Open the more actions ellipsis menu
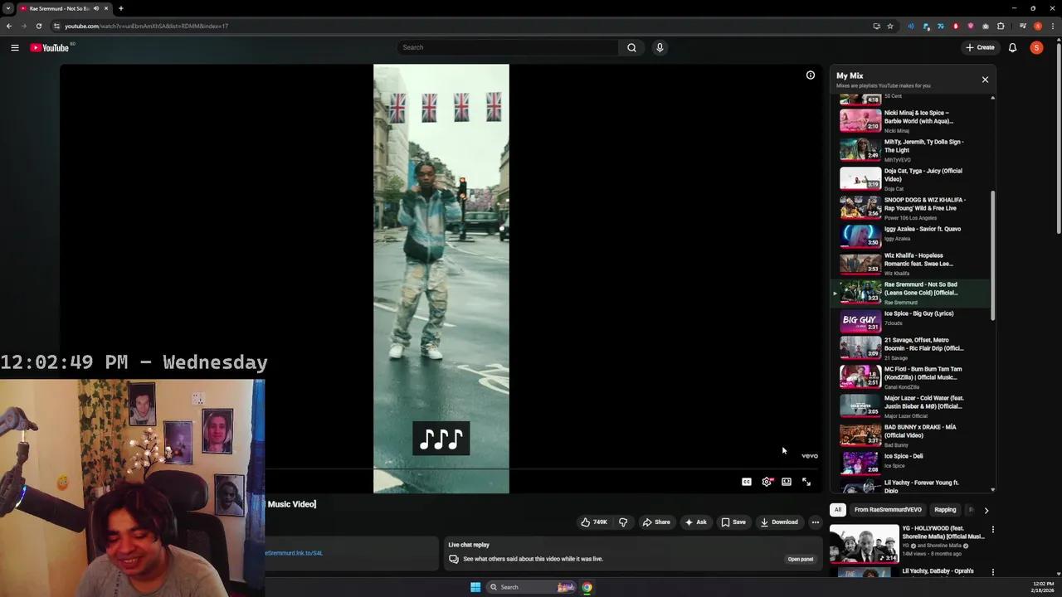The height and width of the screenshot is (597, 1062). tap(816, 522)
